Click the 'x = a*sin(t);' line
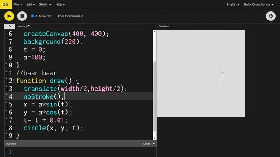The width and height of the screenshot is (280, 157). pyautogui.click(x=48, y=104)
